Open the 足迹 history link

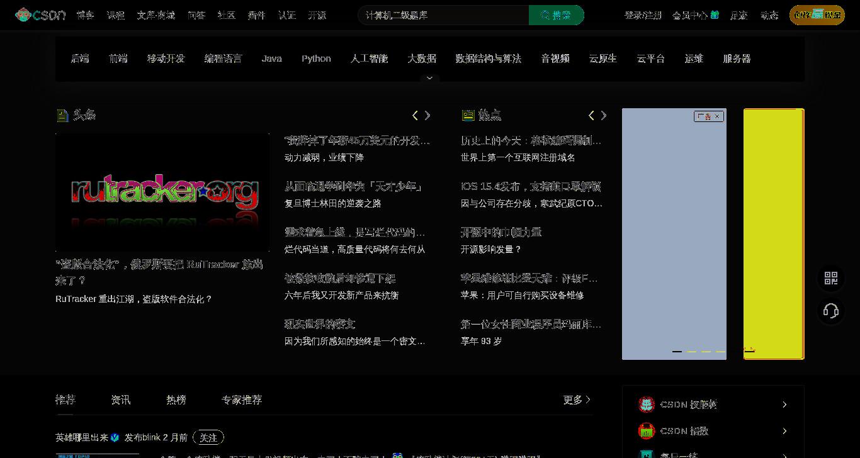[739, 15]
